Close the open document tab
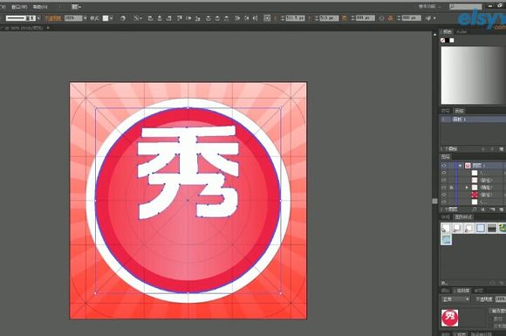The width and height of the screenshot is (506, 336). [x=48, y=28]
